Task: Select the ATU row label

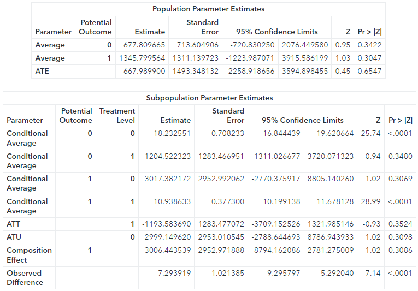Action: 14,237
